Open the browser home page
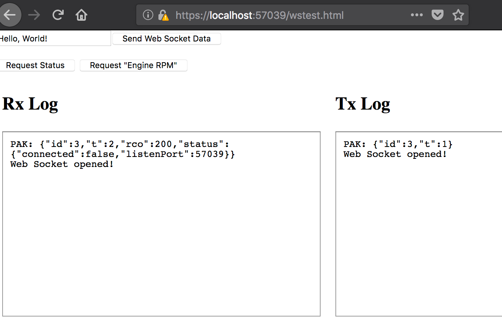This screenshot has width=502, height=328. (81, 15)
